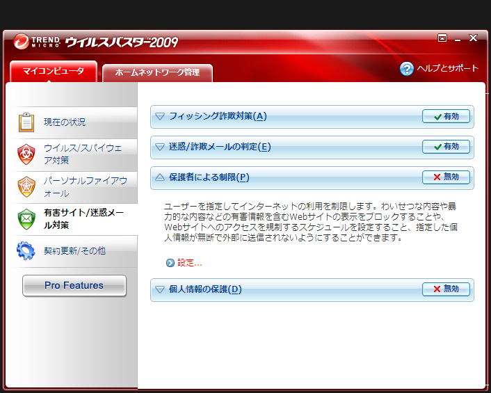The height and width of the screenshot is (393, 491).
Task: Toggle 迷惑/詐欺メールの判定 有効 status button
Action: point(446,147)
